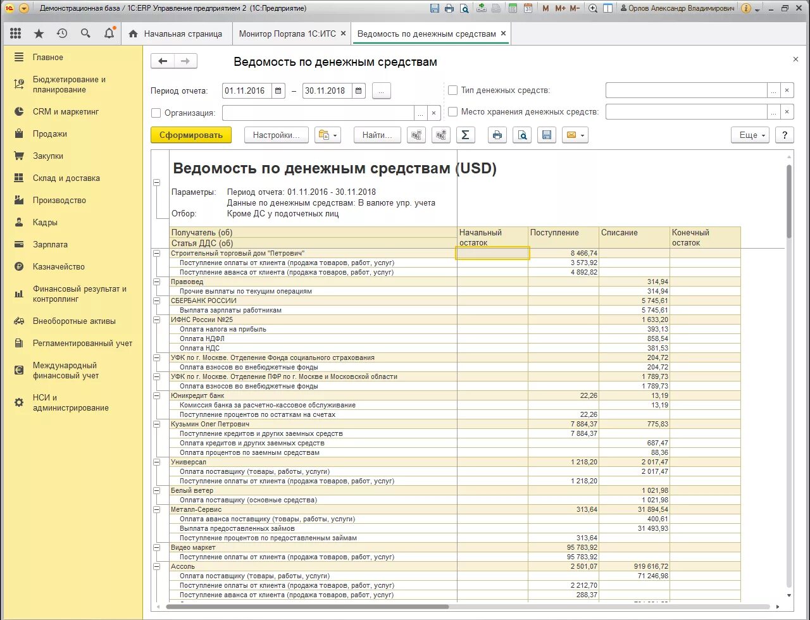
Task: Click the question mark help button
Action: click(785, 135)
